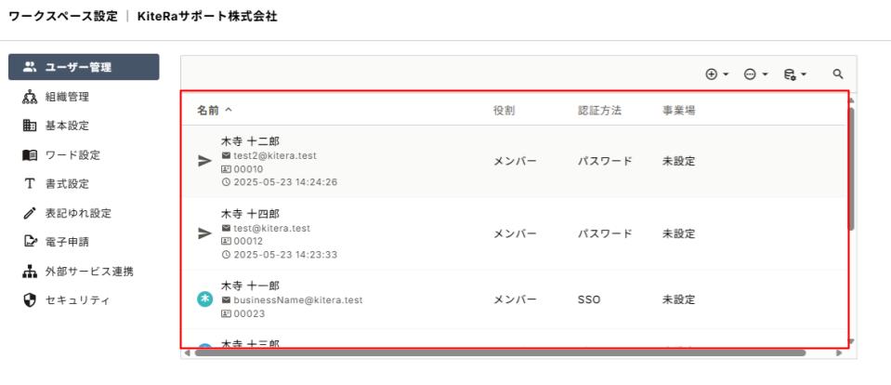Click the ワード設定 book icon
Screen dimensions: 891x385
(30, 154)
